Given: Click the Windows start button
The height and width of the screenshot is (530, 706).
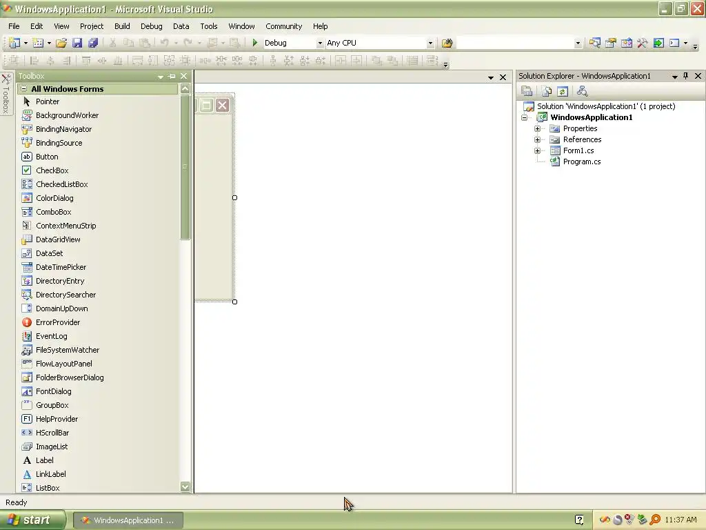Looking at the screenshot, I should pos(32,520).
